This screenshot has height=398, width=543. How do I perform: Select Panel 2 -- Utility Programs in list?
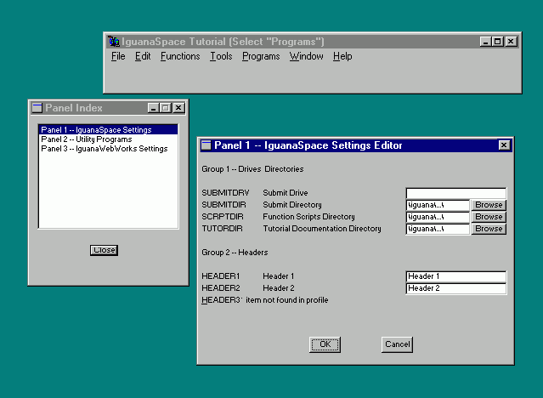108,139
